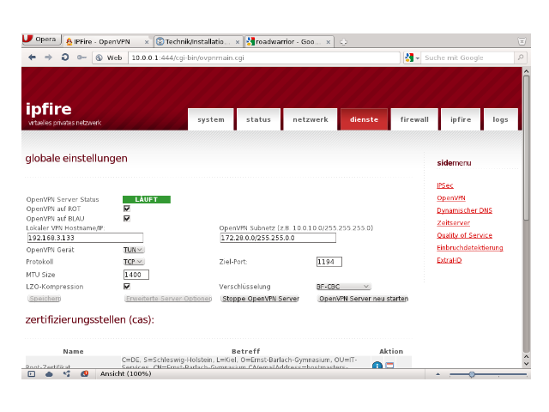Viewport: 549px width, 412px height.
Task: Switch to the IPFire - OpenVPN tab
Action: pyautogui.click(x=108, y=42)
